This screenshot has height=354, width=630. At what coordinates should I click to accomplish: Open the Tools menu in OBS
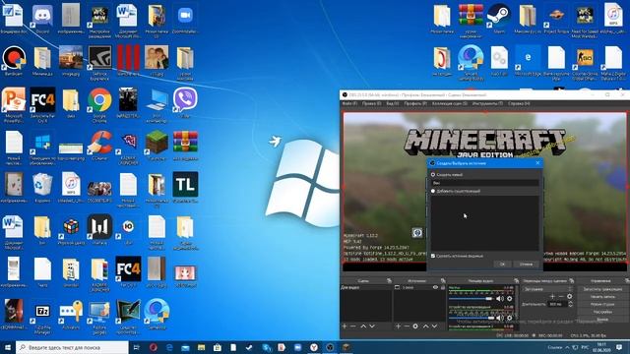[487, 103]
